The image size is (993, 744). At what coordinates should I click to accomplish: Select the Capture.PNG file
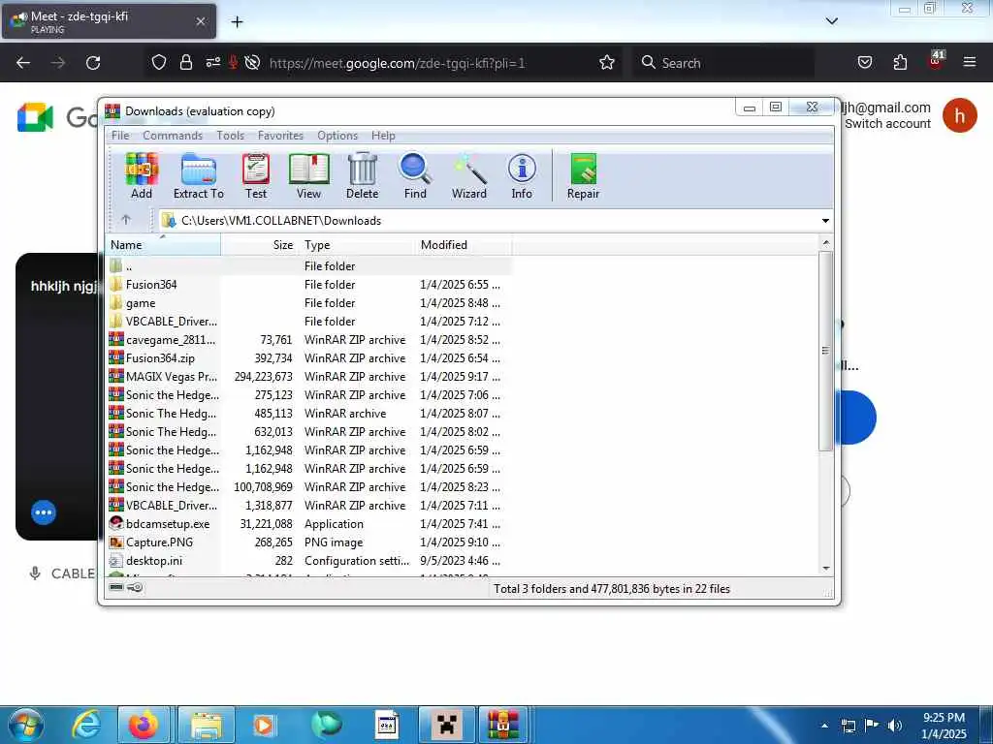[309, 542]
